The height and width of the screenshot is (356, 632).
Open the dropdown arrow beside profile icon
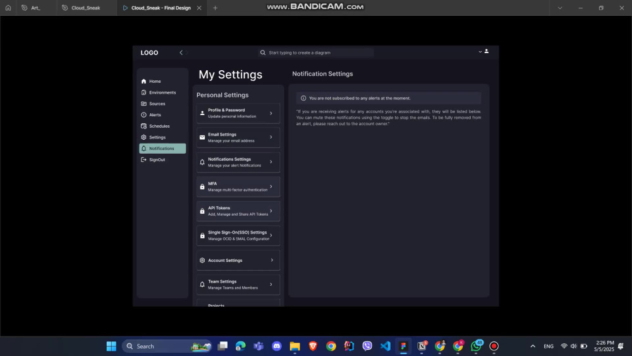pos(480,52)
